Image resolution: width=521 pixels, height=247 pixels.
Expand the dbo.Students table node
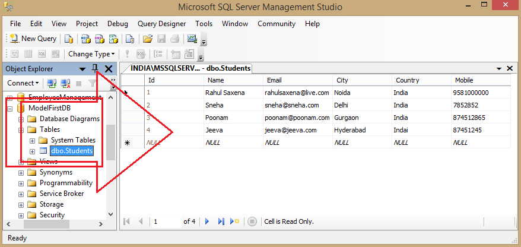pyautogui.click(x=32, y=151)
